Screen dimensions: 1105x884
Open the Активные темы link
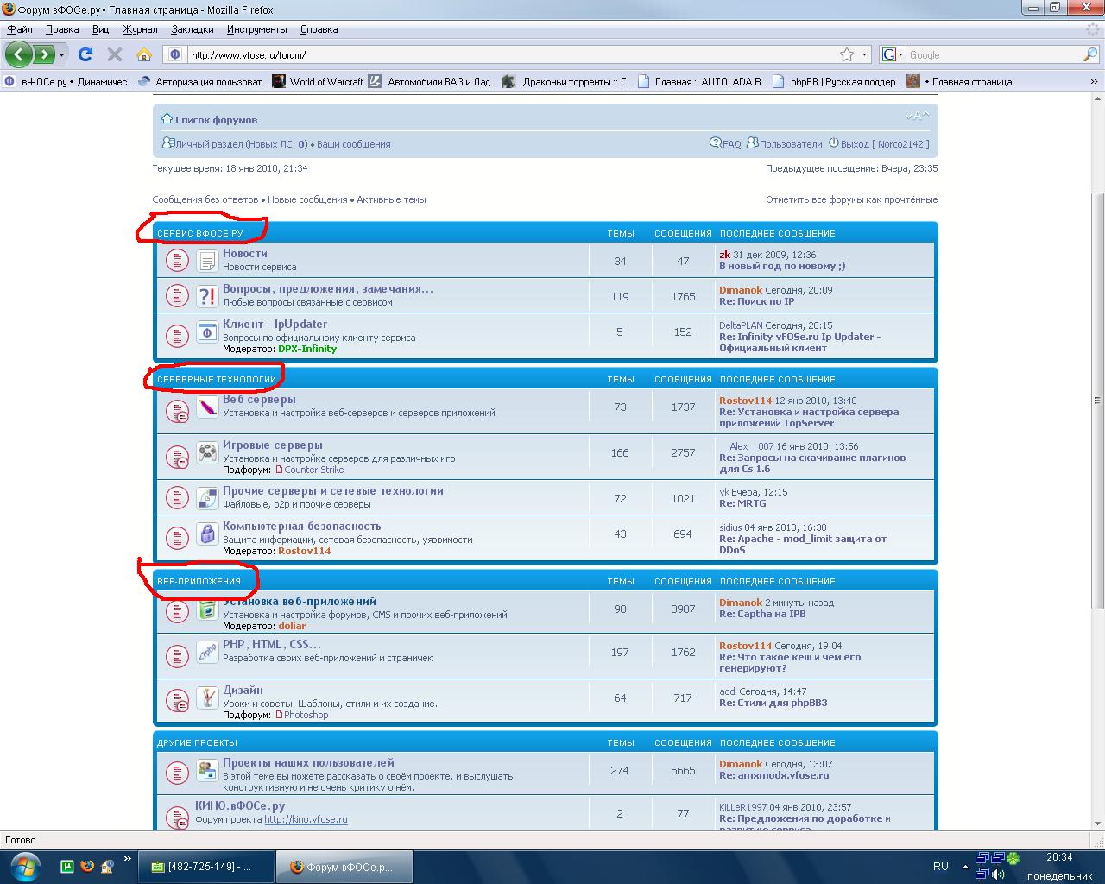[391, 199]
